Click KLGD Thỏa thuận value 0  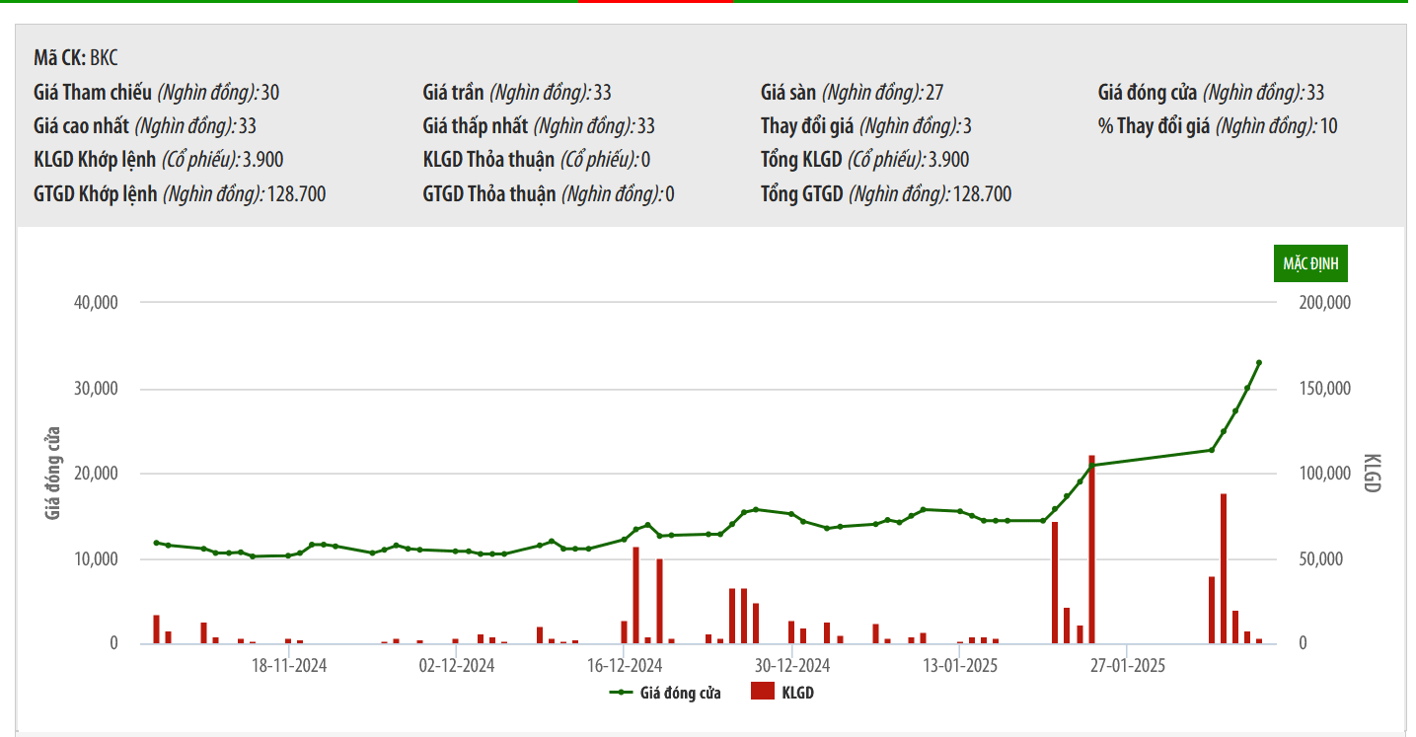[645, 160]
